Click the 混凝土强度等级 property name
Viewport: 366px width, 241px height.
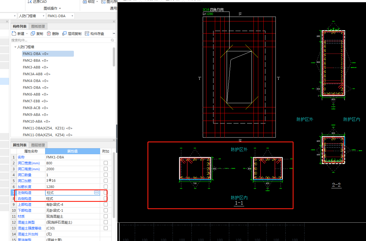[x=30, y=228]
